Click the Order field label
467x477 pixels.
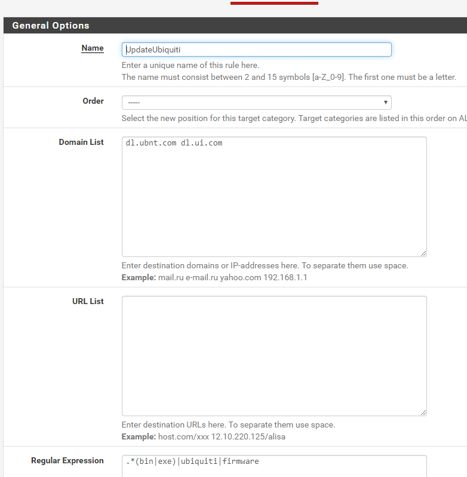tap(93, 101)
